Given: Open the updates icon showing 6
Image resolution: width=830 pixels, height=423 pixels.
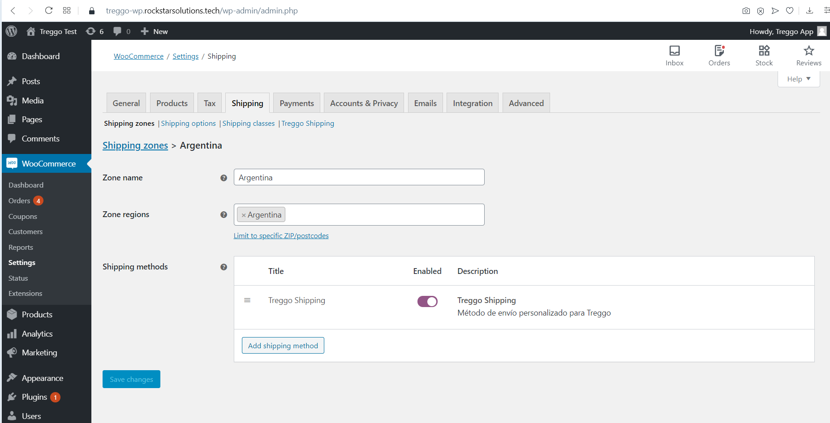Looking at the screenshot, I should 91,31.
